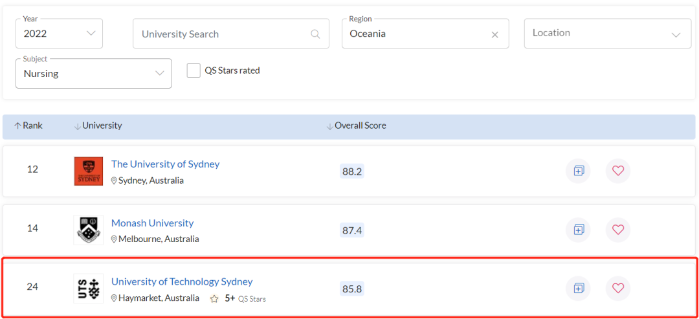Expand the Location dropdown
The height and width of the screenshot is (319, 699).
click(608, 34)
